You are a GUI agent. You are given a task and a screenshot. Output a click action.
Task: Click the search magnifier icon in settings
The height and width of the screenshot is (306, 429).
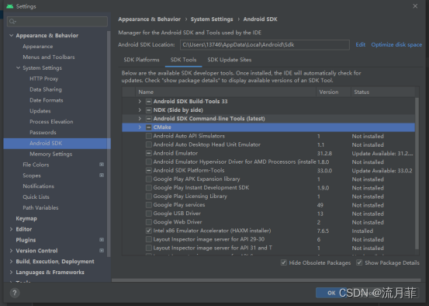pos(12,22)
